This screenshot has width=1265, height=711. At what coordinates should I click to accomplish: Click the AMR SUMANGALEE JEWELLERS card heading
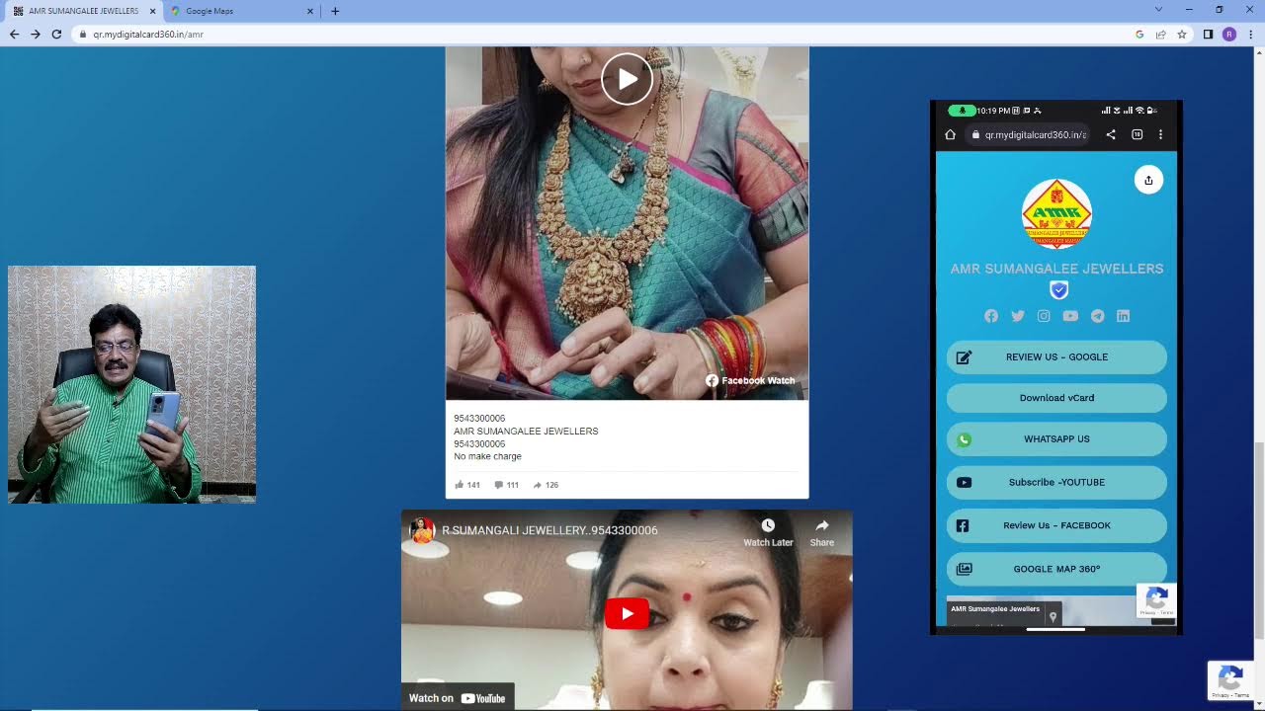(1056, 269)
